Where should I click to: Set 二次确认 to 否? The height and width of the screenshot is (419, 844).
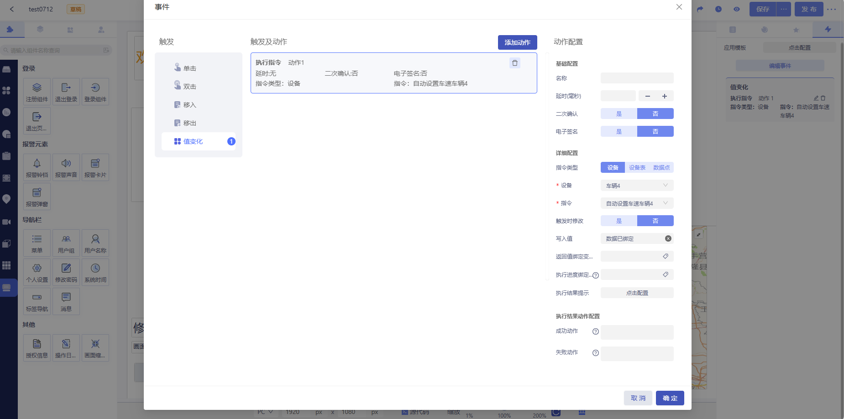click(655, 114)
